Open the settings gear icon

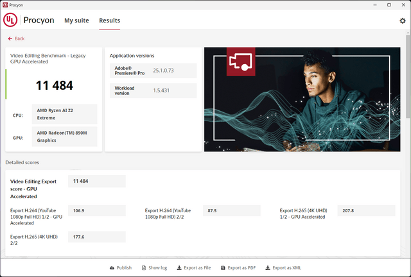[403, 21]
